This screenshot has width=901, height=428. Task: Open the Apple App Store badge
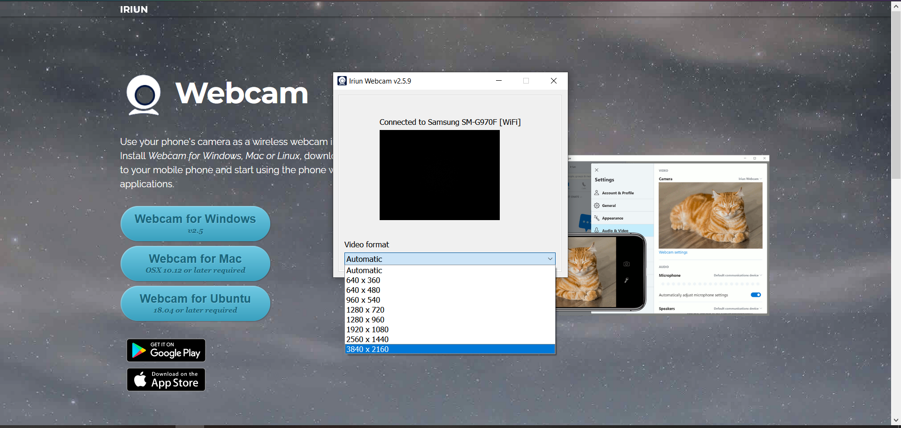point(166,380)
